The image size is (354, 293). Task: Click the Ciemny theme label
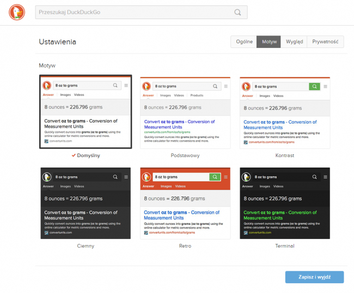86,246
